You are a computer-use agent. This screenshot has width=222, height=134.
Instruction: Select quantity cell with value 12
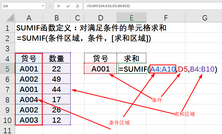click(56, 120)
